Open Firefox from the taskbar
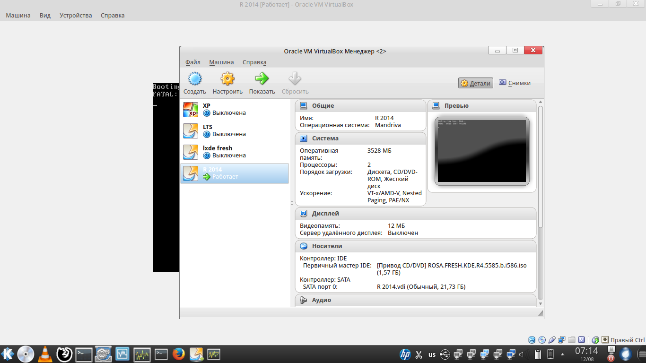This screenshot has height=363, width=646. tap(178, 354)
